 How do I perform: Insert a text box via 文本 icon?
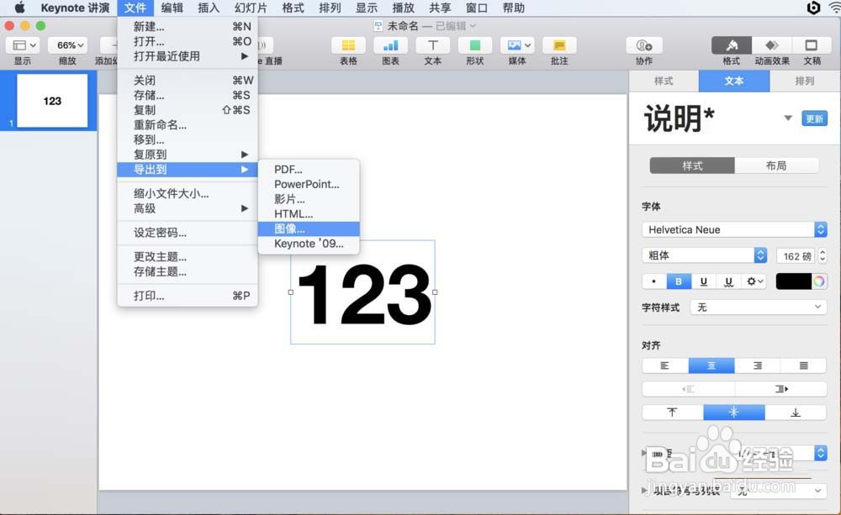coord(433,45)
